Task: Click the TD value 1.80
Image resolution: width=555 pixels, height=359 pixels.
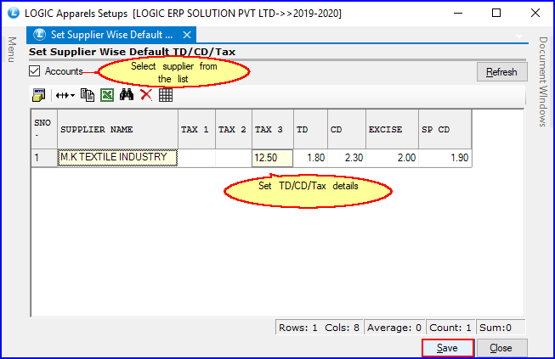Action: click(310, 158)
